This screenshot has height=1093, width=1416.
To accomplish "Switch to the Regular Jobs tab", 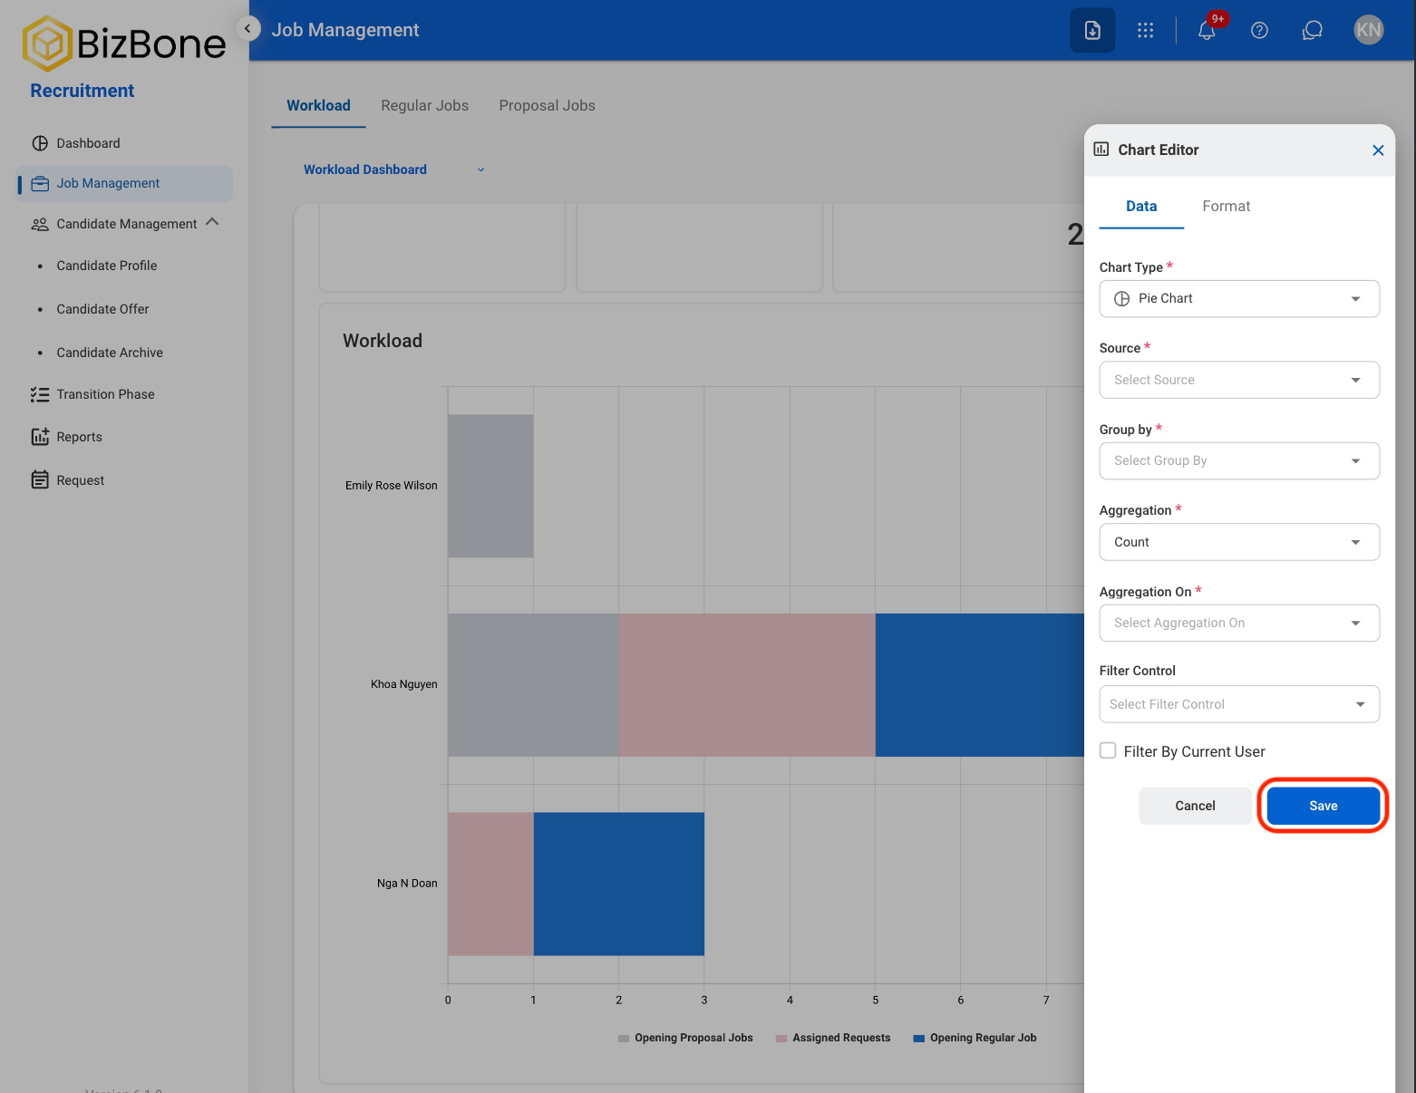I will tap(424, 106).
